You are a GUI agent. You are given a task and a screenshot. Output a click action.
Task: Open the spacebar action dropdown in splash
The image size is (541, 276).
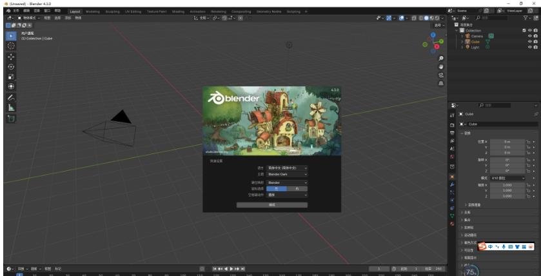pyautogui.click(x=287, y=195)
